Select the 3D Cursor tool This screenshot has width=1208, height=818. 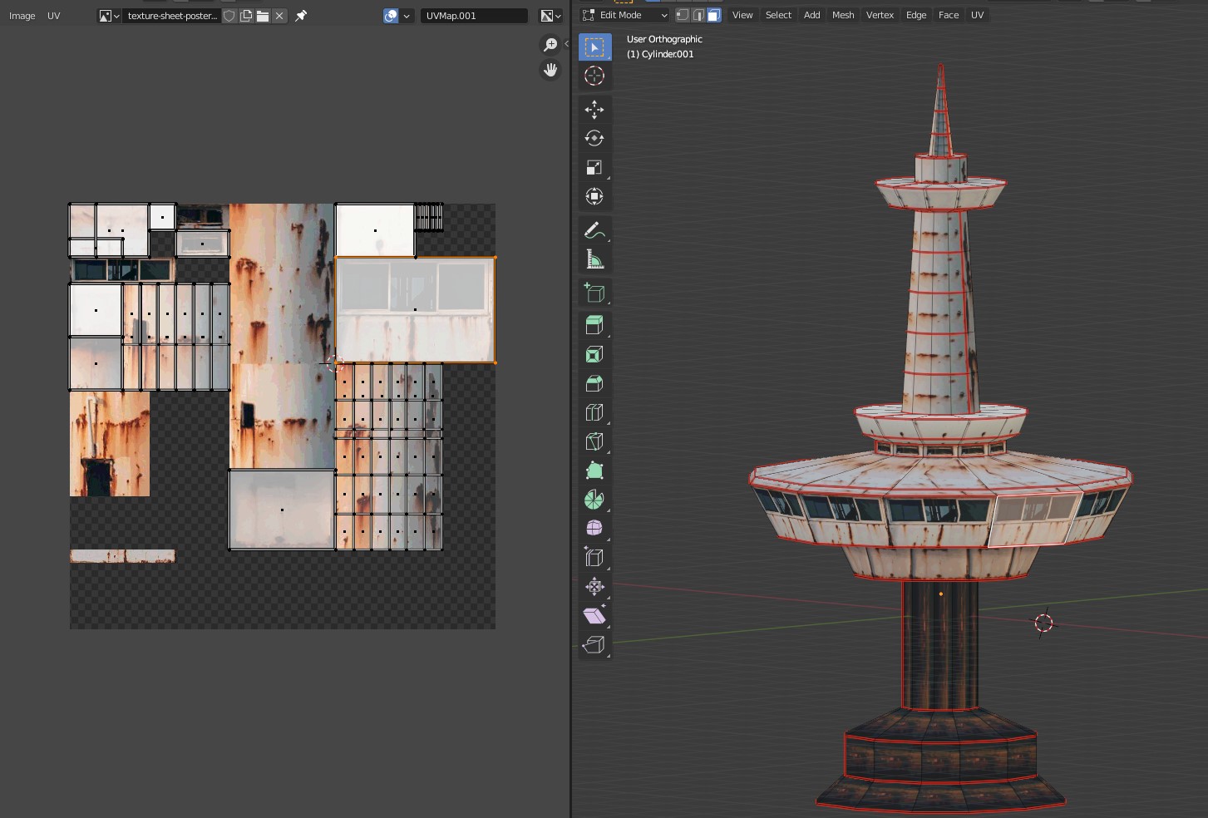pos(594,76)
